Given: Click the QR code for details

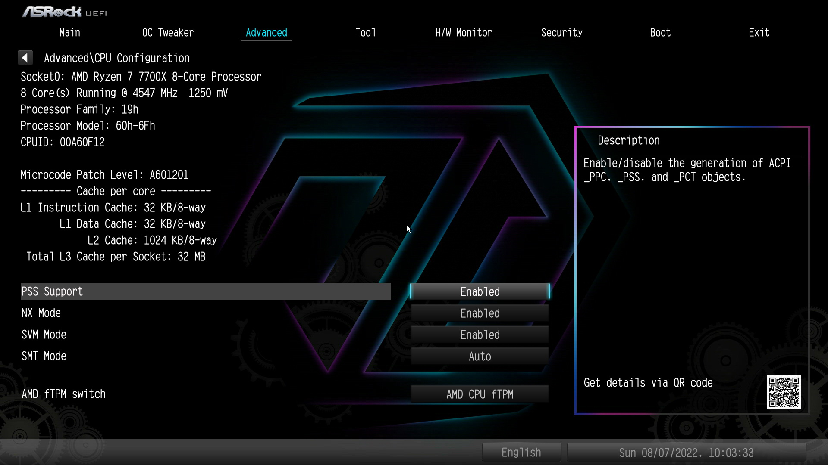Looking at the screenshot, I should pos(784,392).
